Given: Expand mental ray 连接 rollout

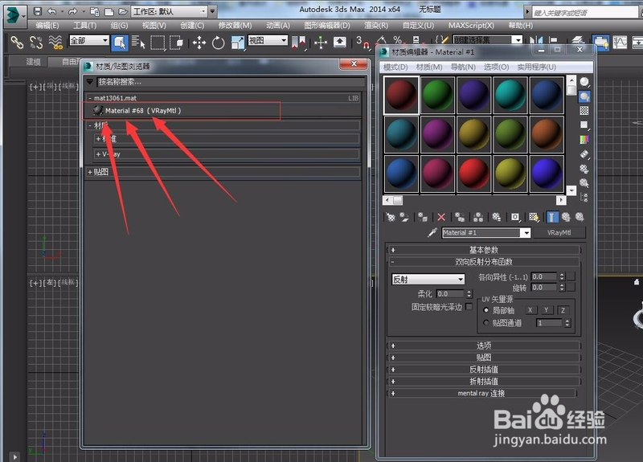Looking at the screenshot, I should tap(481, 393).
